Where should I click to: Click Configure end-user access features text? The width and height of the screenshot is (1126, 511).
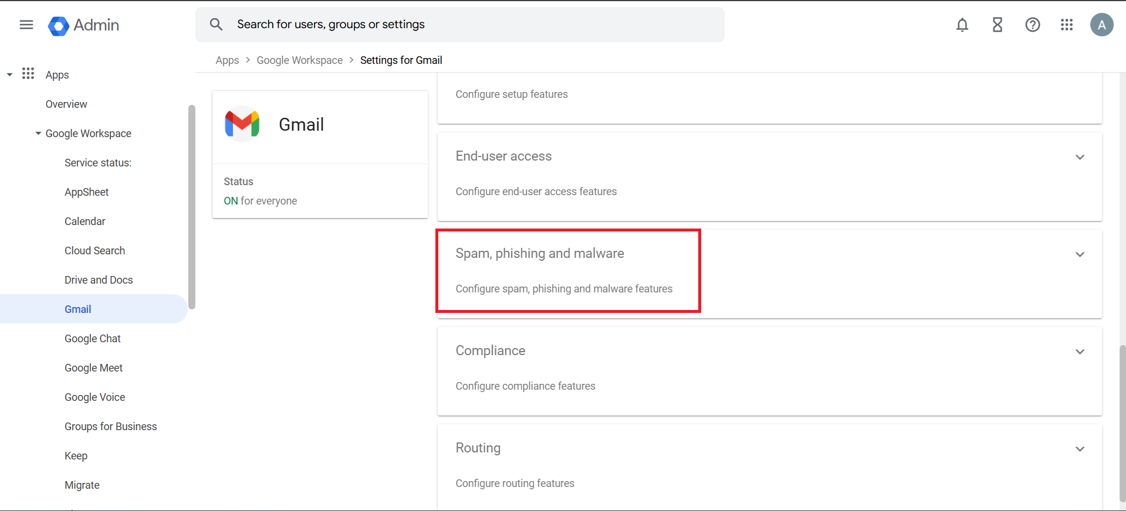(536, 192)
